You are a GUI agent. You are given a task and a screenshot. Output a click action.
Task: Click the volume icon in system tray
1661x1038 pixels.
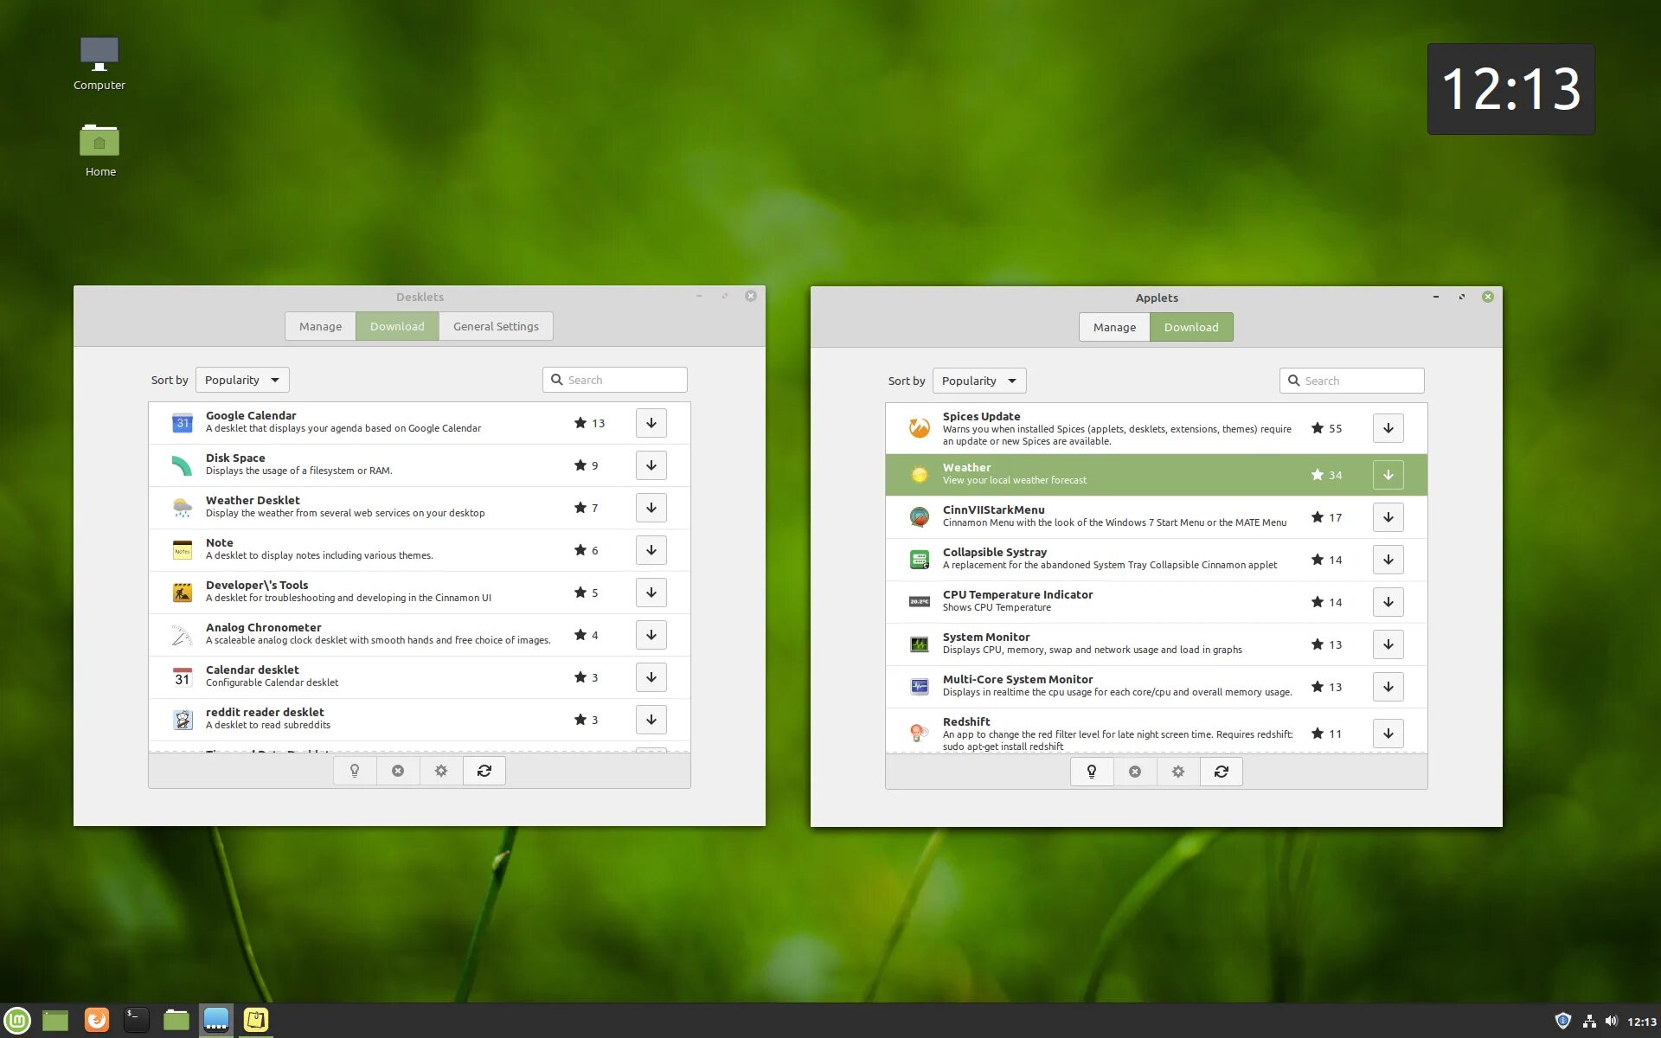(x=1611, y=1022)
